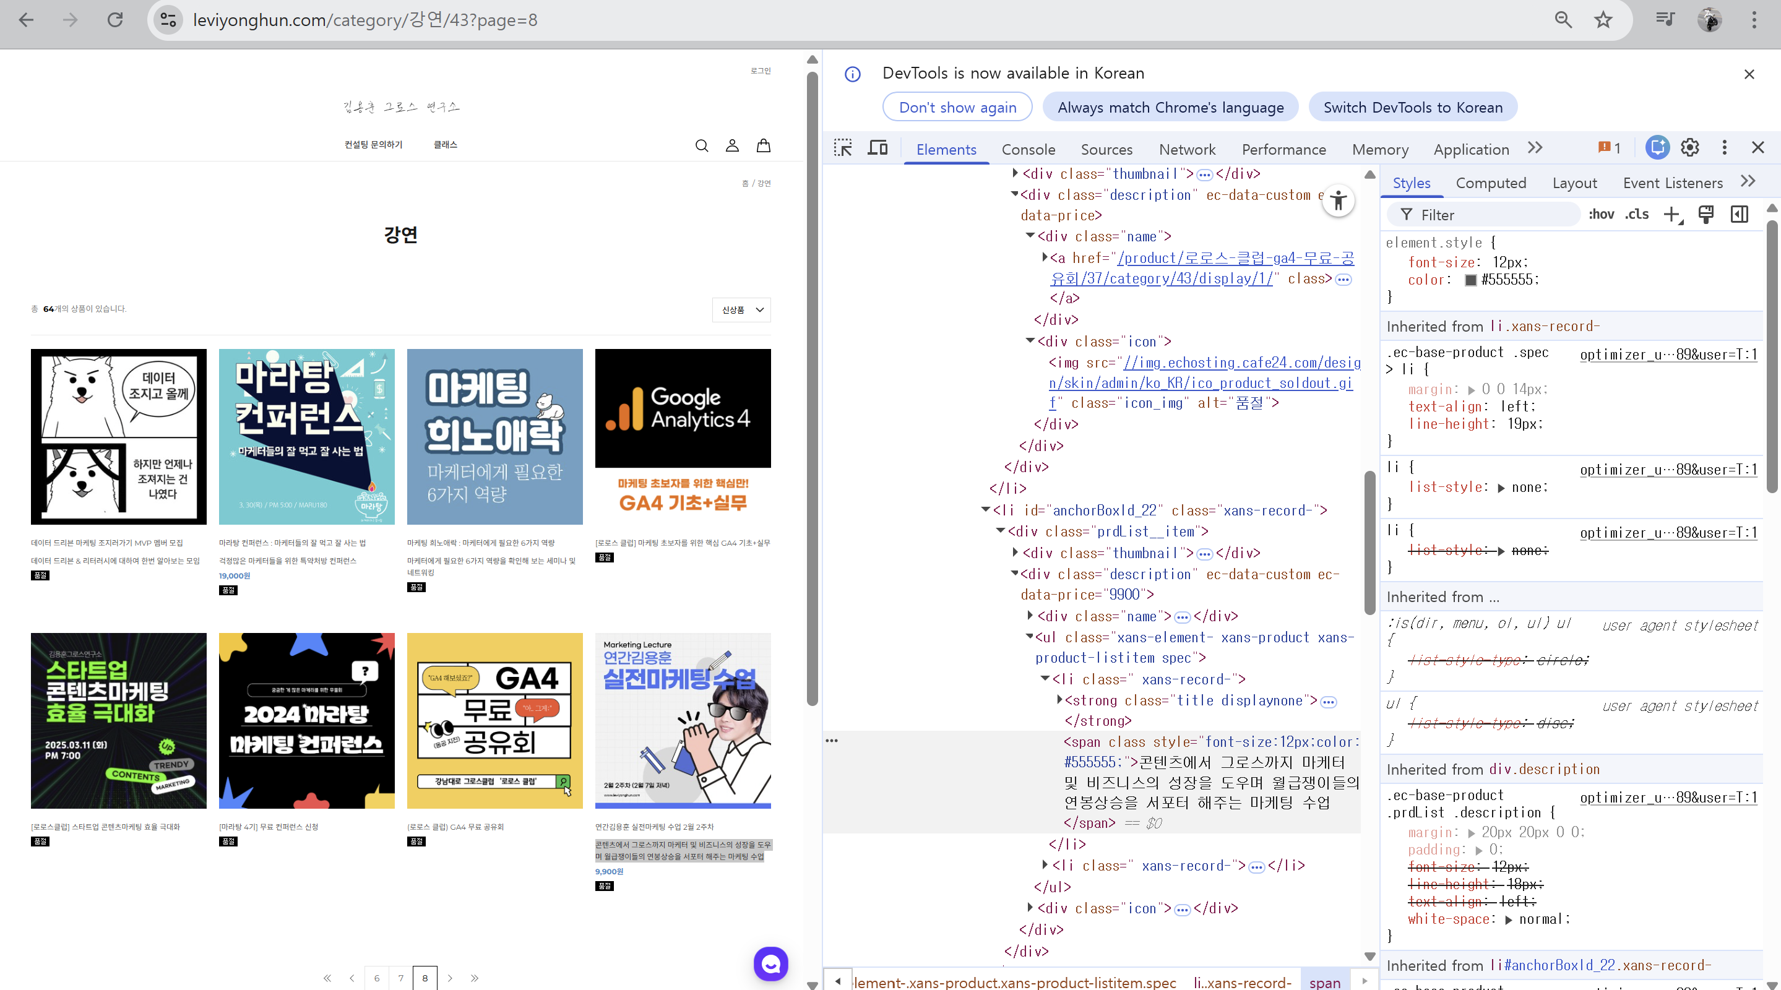The height and width of the screenshot is (990, 1781).
Task: Expand the white-space normal shorthand
Action: (1509, 919)
